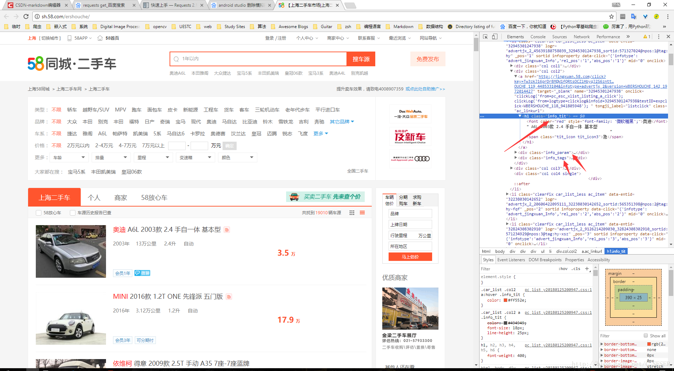Switch to DevTools Network tab
Screen dimensions: 674x371
point(582,37)
